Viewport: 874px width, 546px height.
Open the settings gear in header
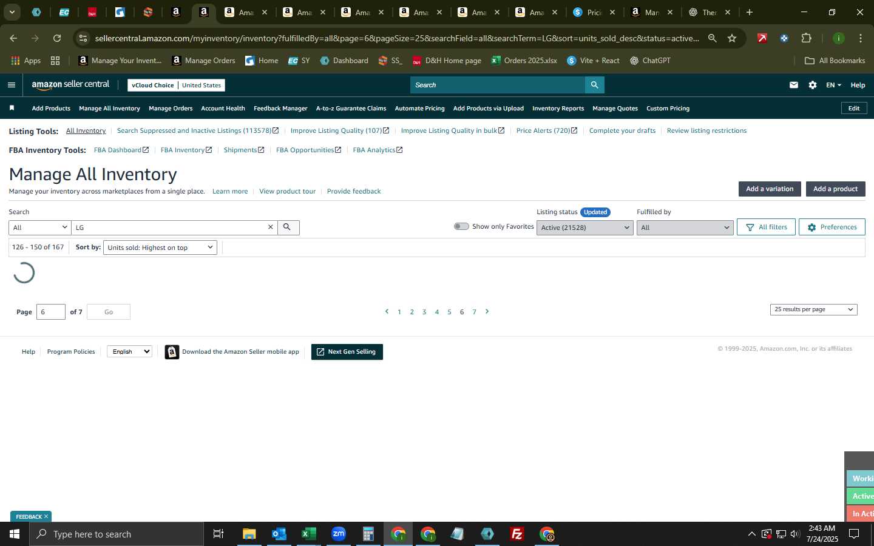[x=813, y=85]
